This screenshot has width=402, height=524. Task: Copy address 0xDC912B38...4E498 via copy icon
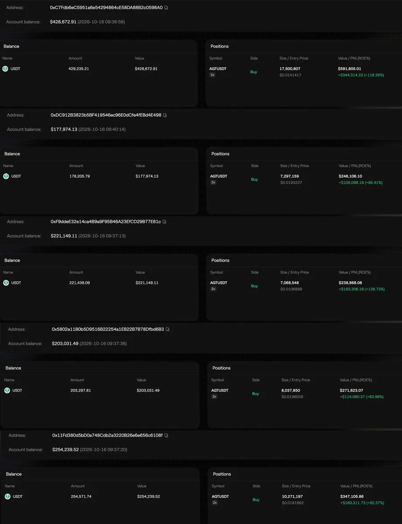(x=165, y=115)
